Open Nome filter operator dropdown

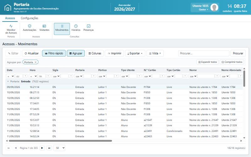click(x=193, y=76)
